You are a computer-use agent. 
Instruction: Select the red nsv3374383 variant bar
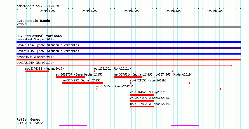tap(37, 71)
